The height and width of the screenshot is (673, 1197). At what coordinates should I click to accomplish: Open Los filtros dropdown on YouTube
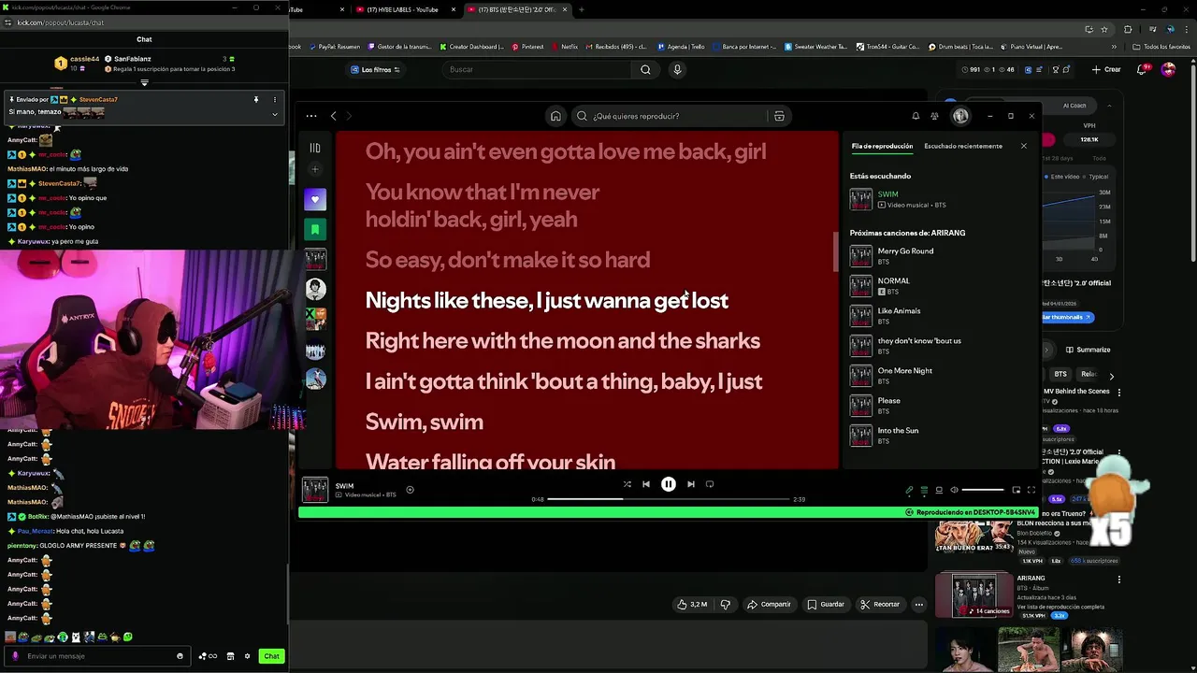click(x=374, y=69)
